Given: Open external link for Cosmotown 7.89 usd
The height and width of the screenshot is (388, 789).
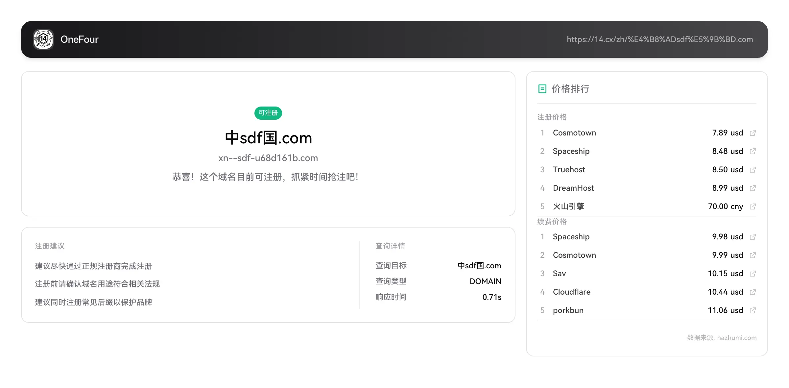Looking at the screenshot, I should [753, 133].
